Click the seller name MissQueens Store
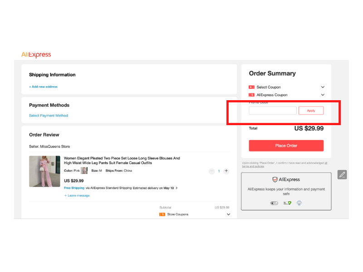The image size is (363, 272). click(x=55, y=146)
